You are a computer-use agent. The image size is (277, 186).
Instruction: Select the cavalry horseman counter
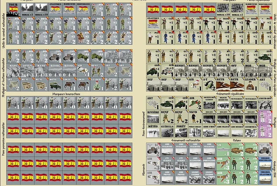pos(83,38)
